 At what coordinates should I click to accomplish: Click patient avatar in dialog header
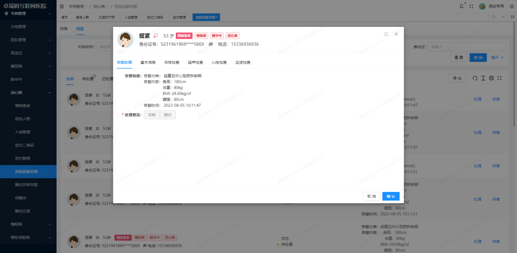click(126, 40)
